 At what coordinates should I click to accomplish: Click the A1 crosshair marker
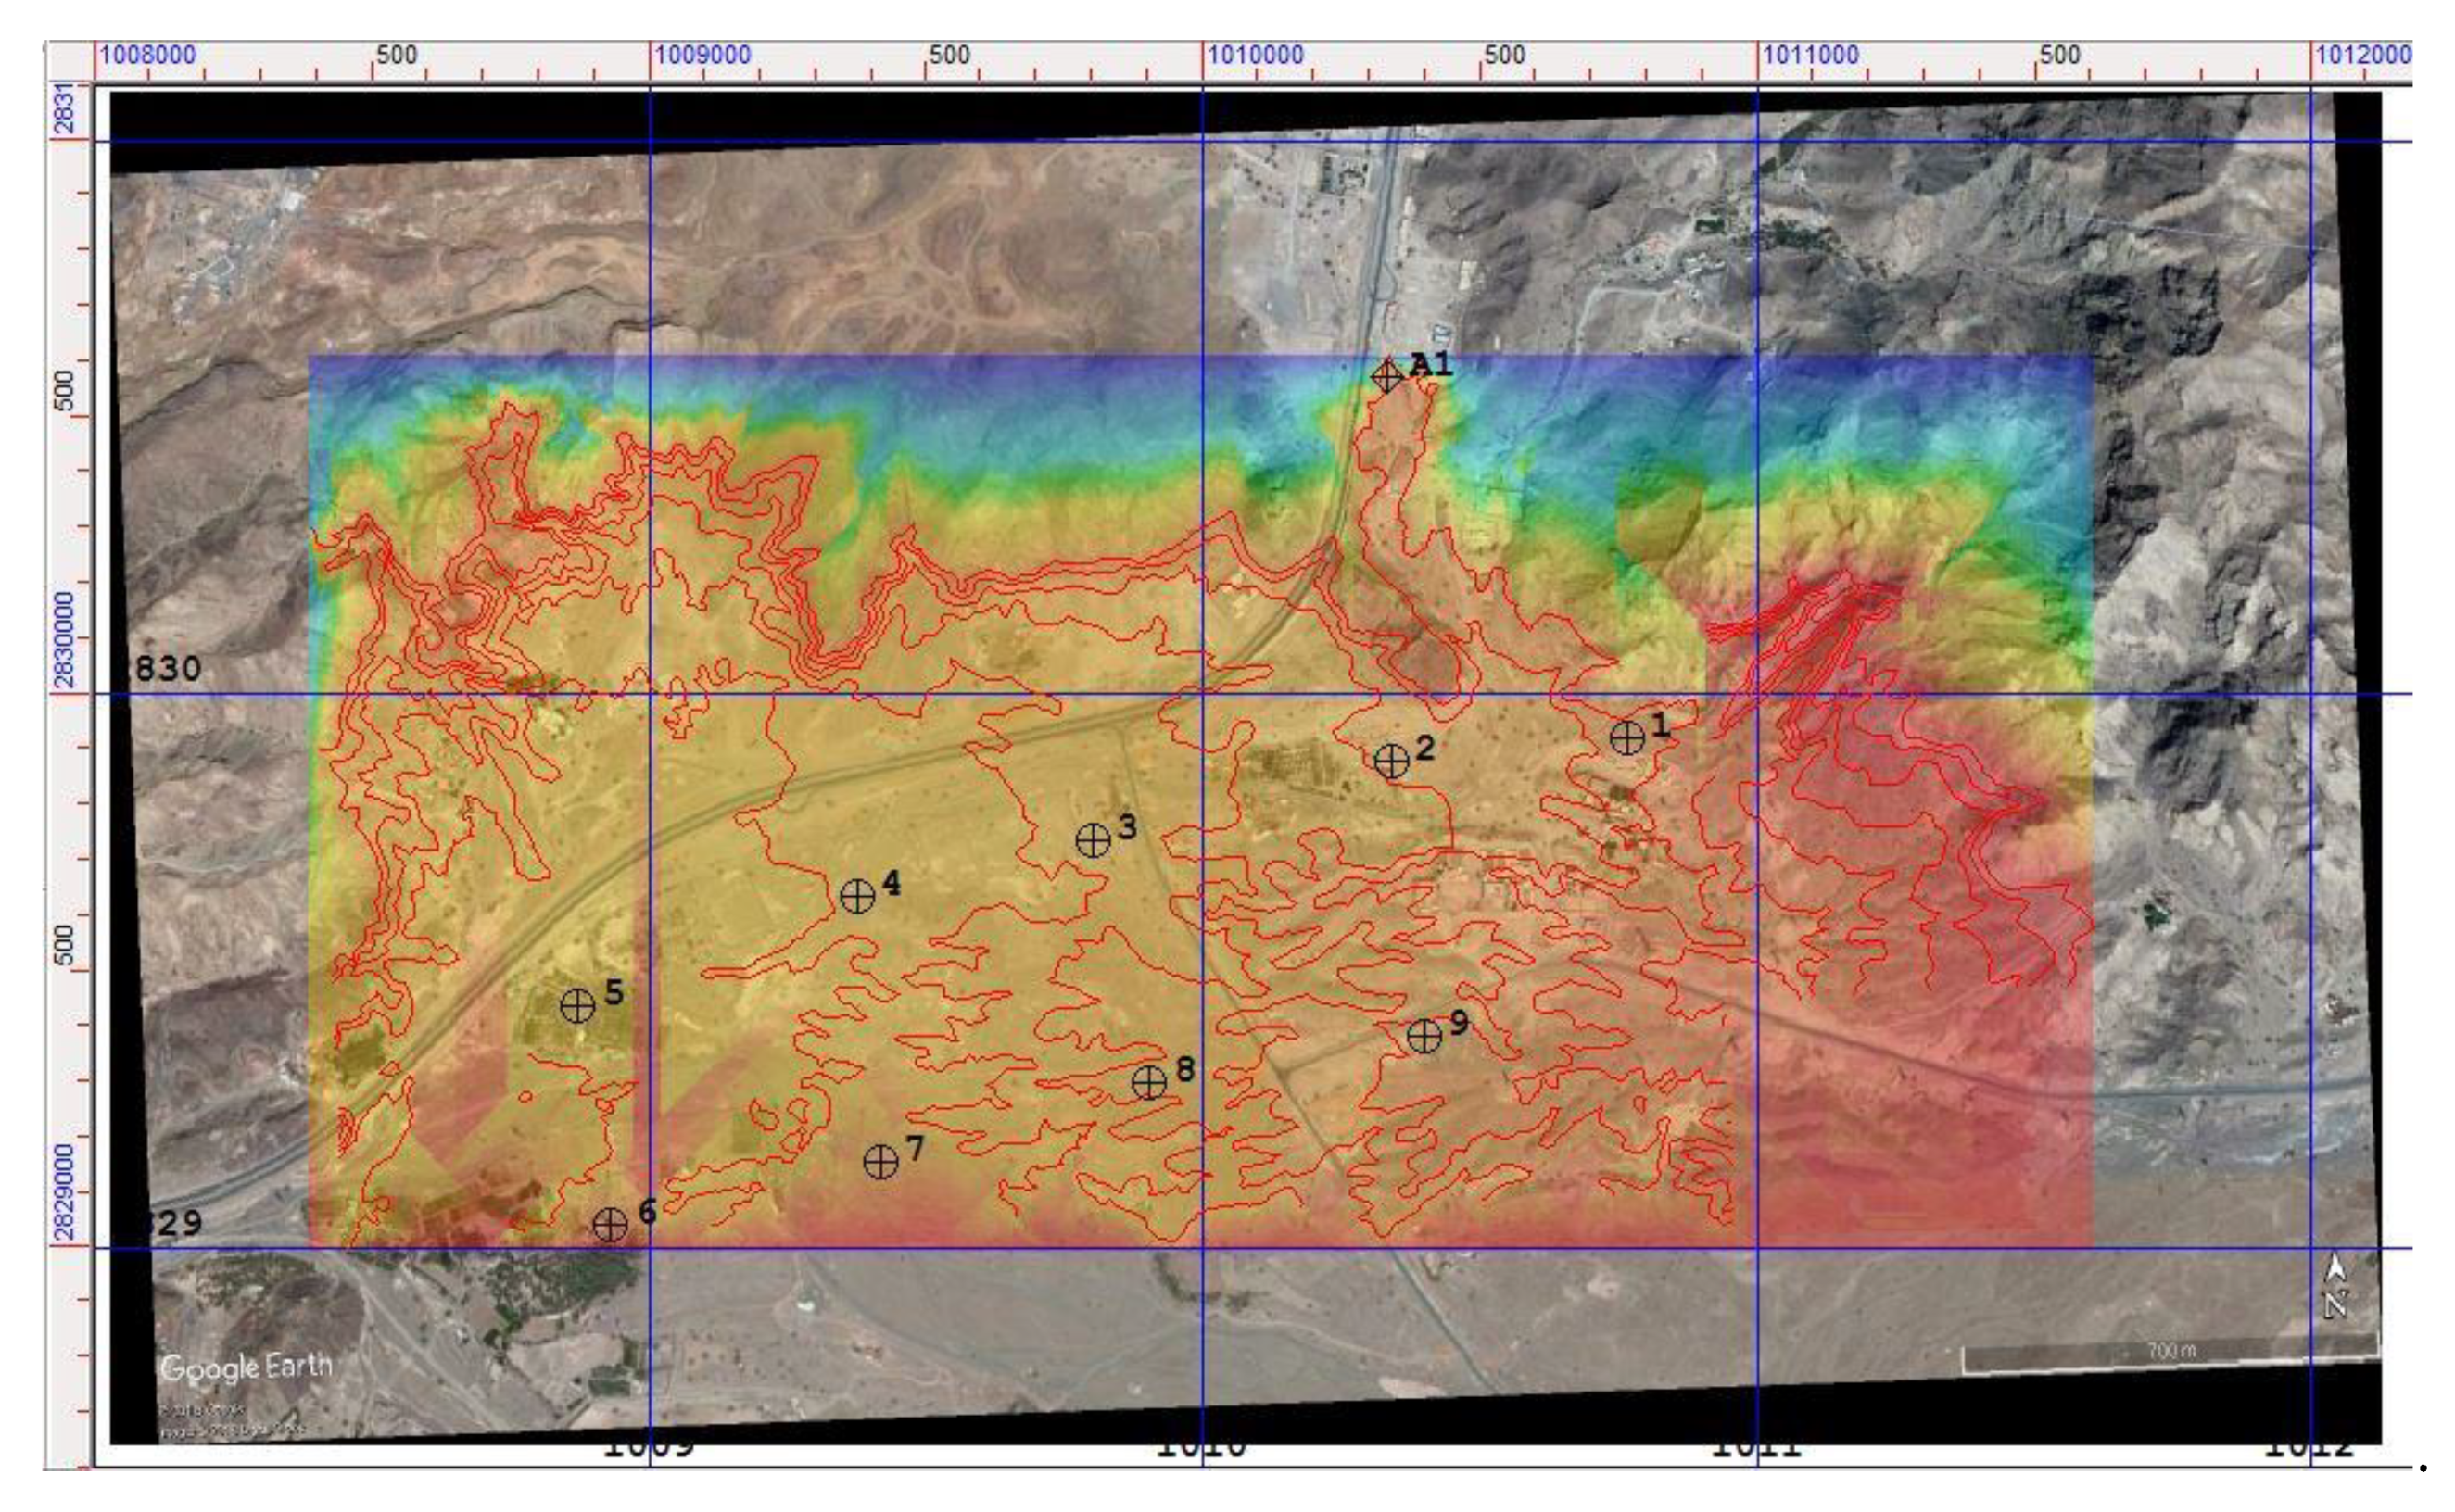coord(1386,376)
